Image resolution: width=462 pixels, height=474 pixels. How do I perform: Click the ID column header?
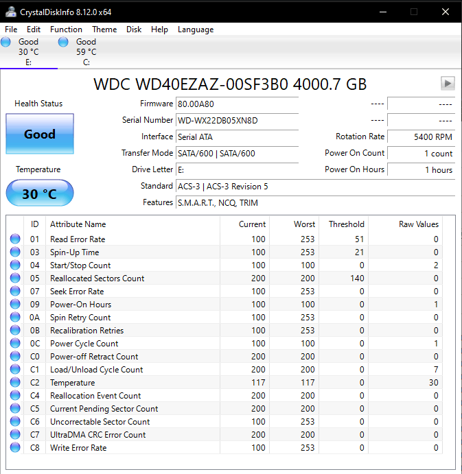34,224
